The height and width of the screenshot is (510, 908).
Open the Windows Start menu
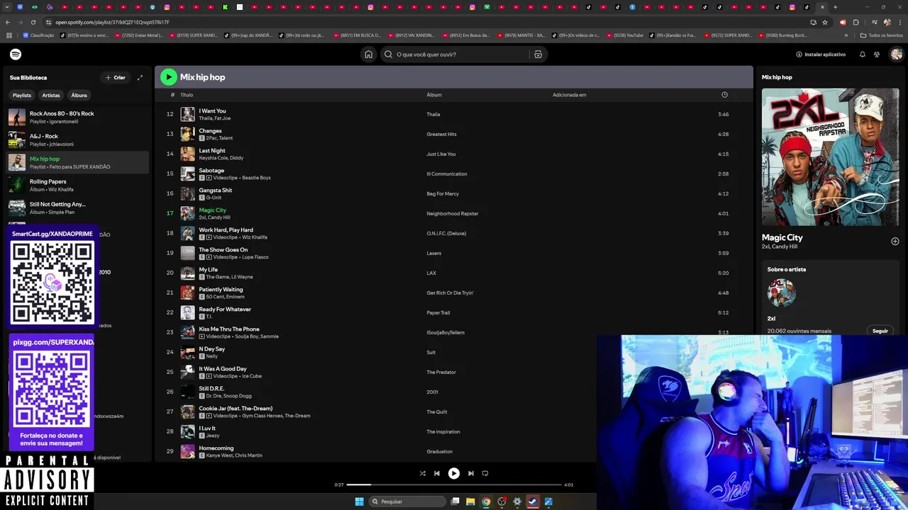[x=359, y=501]
